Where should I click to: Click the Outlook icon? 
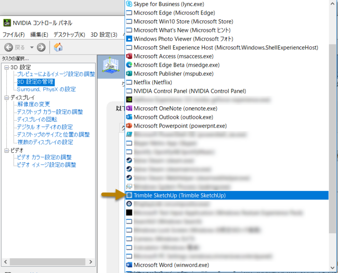[129, 117]
